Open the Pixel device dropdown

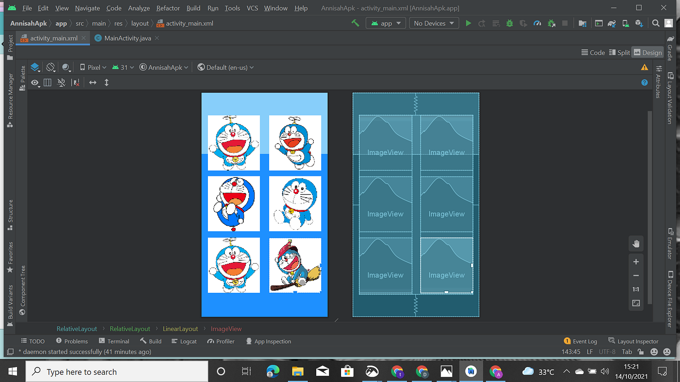tap(93, 67)
